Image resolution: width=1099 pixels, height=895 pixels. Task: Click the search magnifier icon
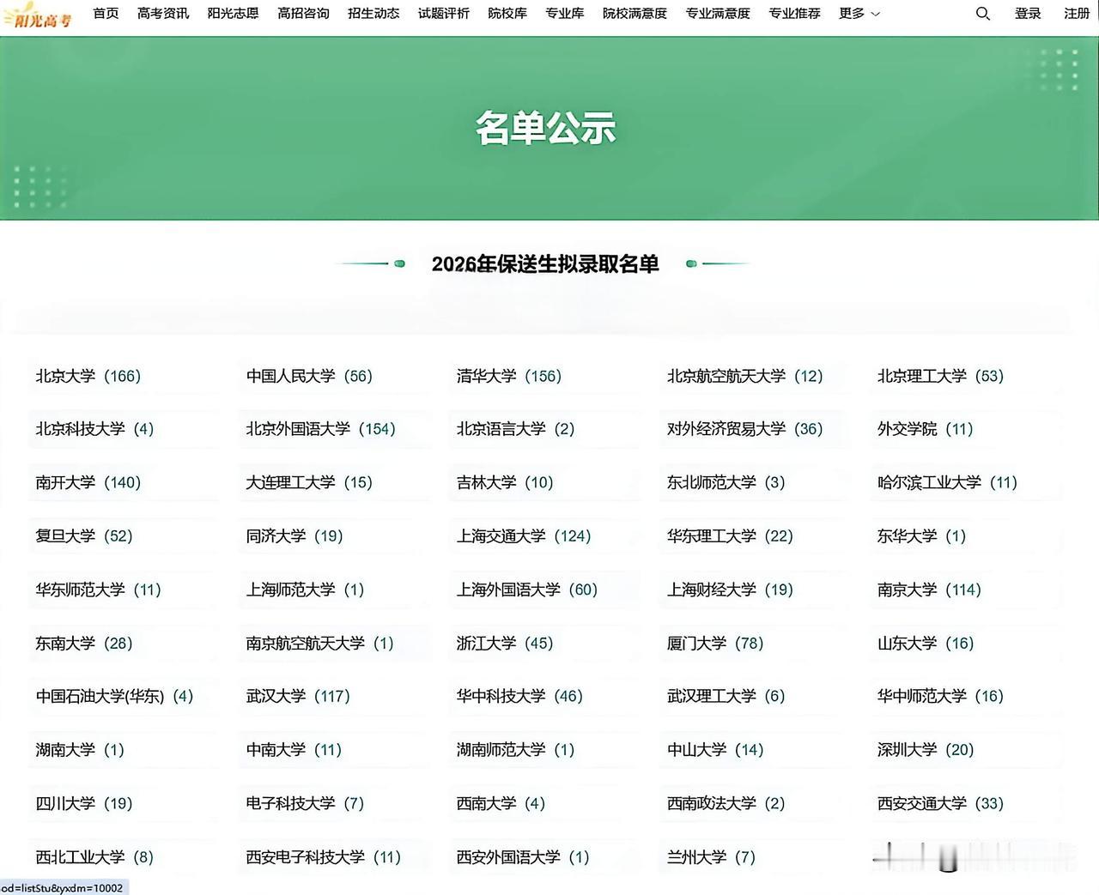[983, 14]
